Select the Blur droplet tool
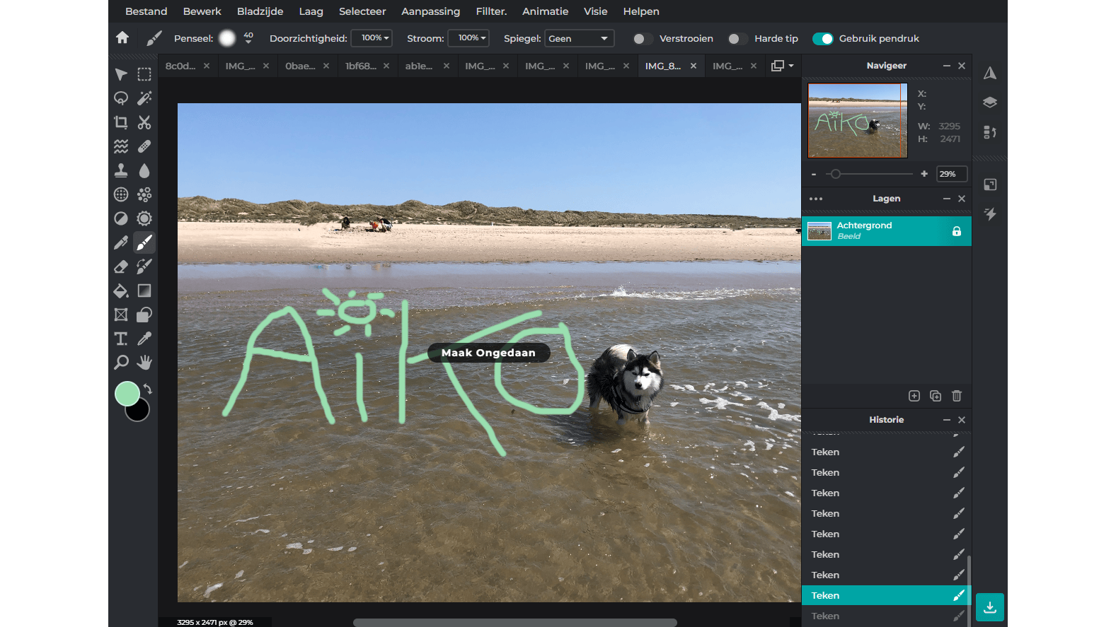 (144, 170)
